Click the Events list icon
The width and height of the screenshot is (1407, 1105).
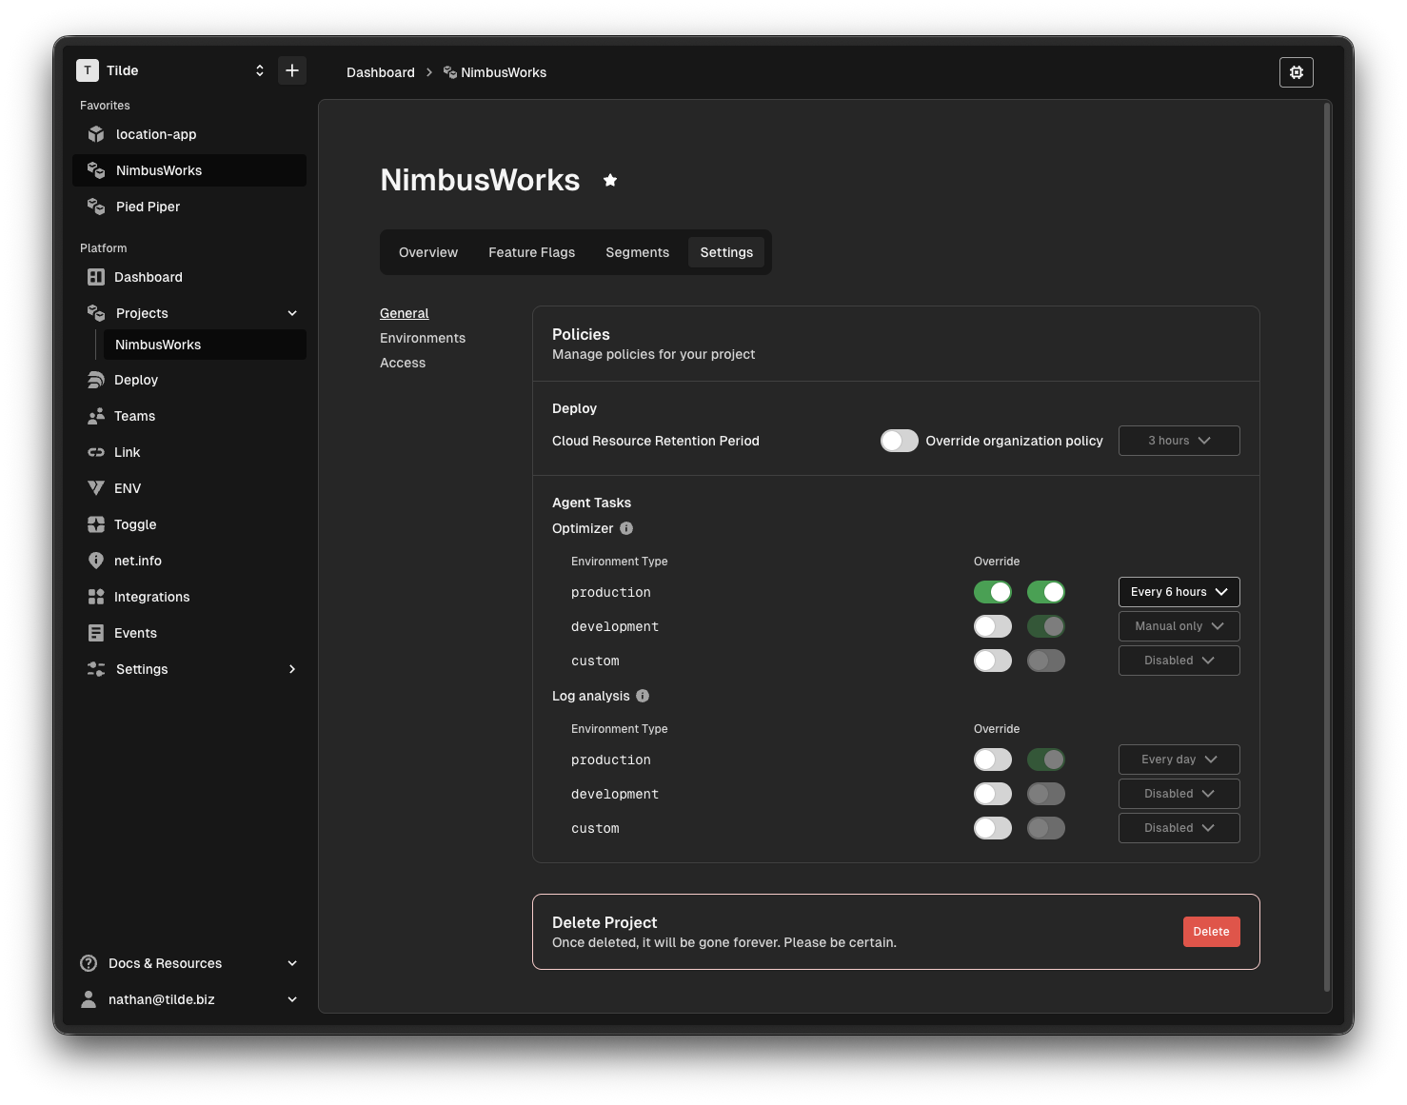click(x=96, y=633)
